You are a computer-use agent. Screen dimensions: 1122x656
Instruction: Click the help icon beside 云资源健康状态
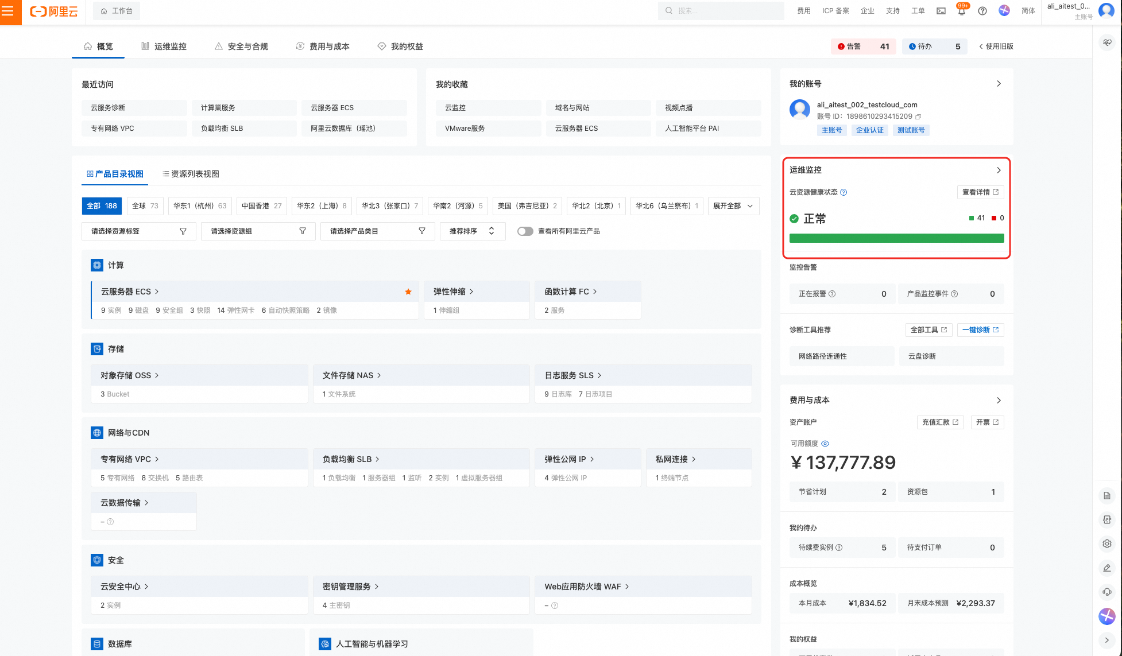pos(844,192)
